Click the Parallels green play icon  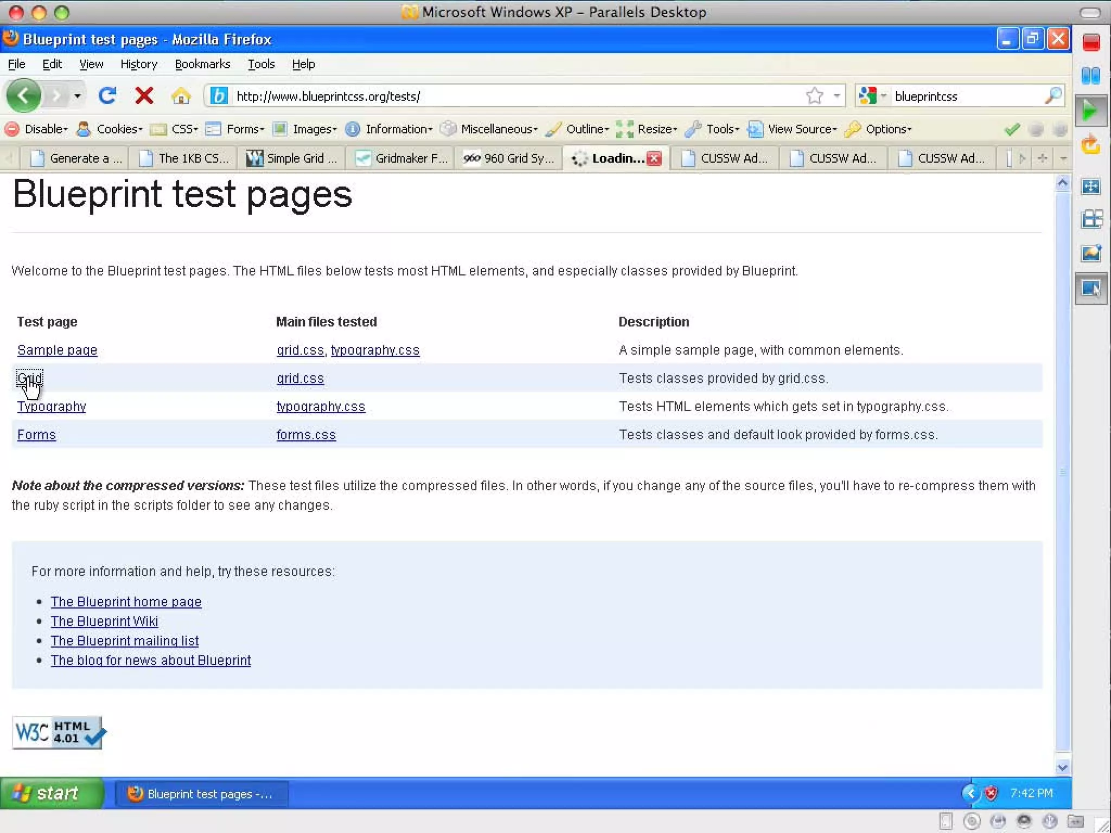[1090, 111]
